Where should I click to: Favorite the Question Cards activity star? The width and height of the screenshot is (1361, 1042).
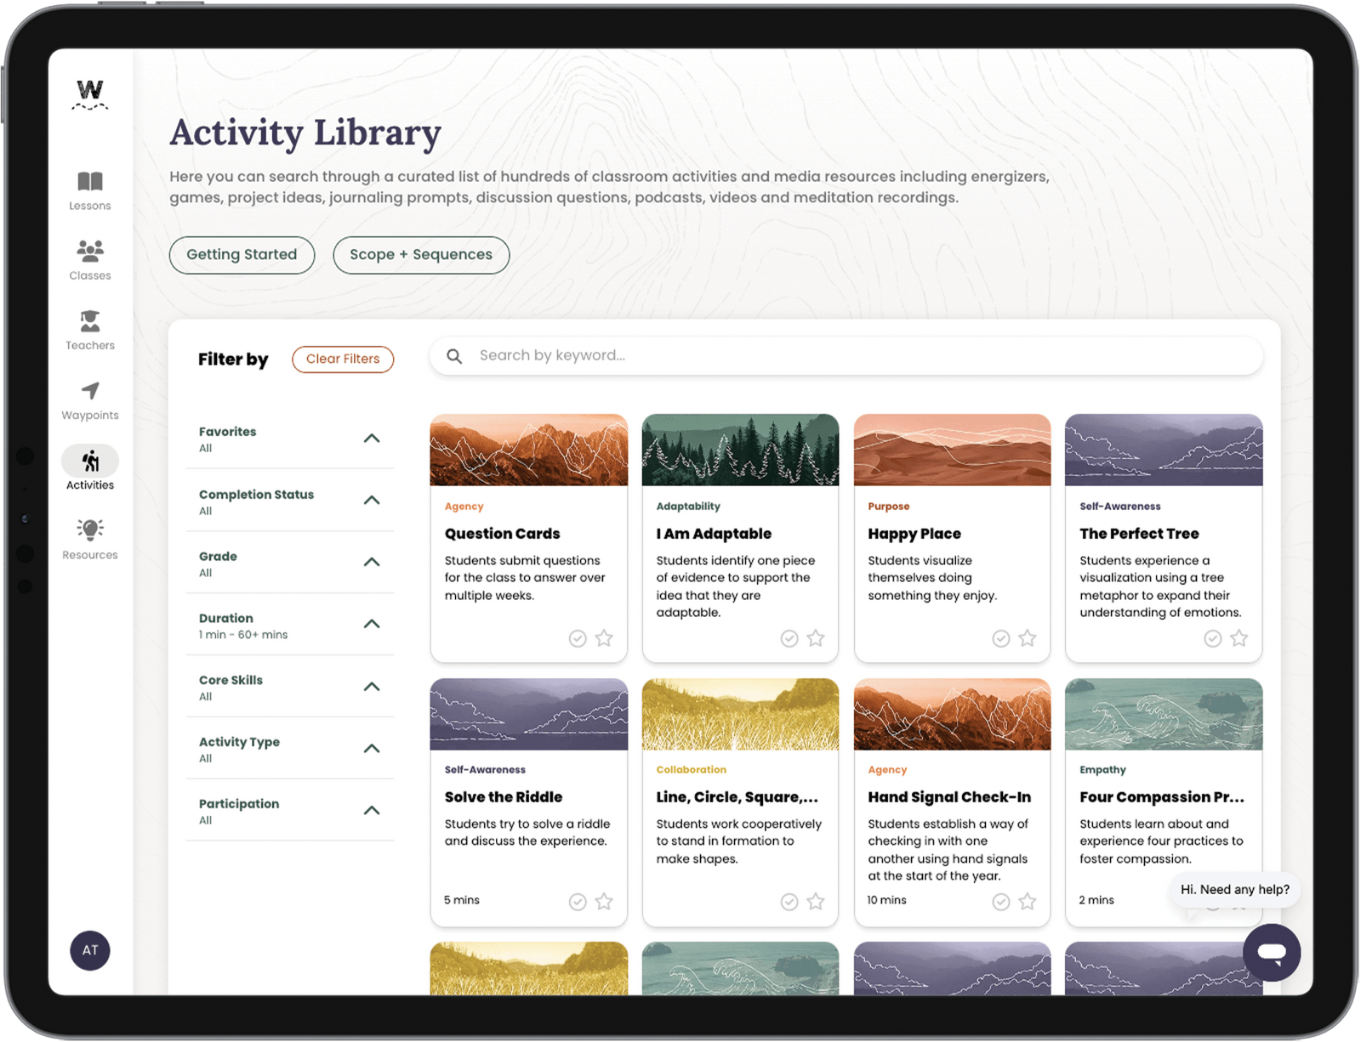[x=604, y=638]
